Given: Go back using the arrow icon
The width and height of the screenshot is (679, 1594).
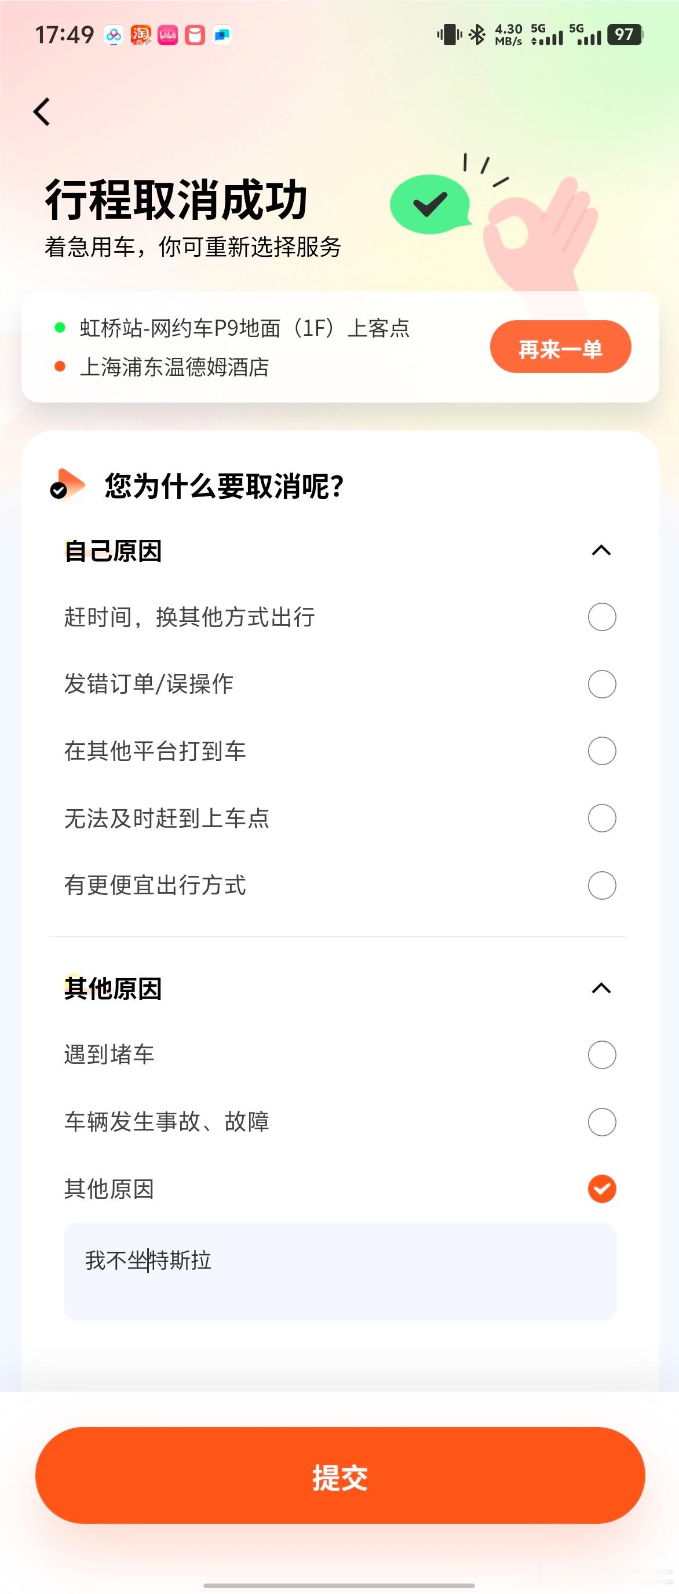Looking at the screenshot, I should 41,112.
